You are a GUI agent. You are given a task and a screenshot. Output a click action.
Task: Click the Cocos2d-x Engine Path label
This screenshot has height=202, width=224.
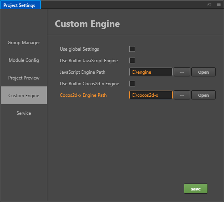pos(83,95)
